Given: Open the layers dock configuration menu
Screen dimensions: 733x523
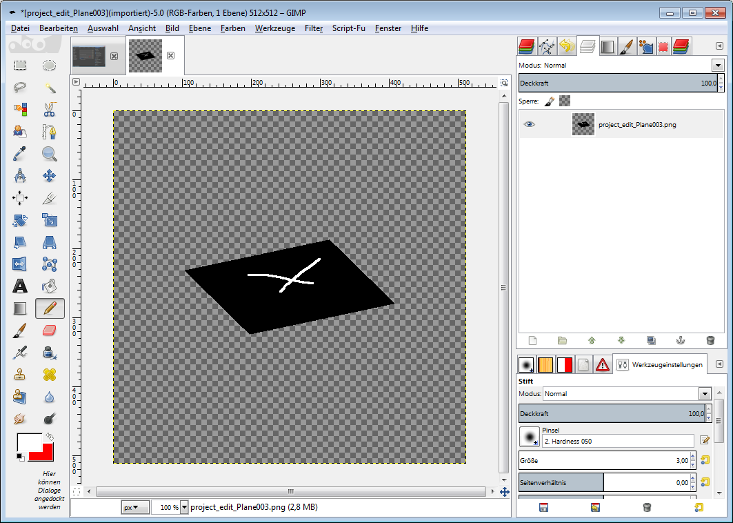Looking at the screenshot, I should (719, 46).
